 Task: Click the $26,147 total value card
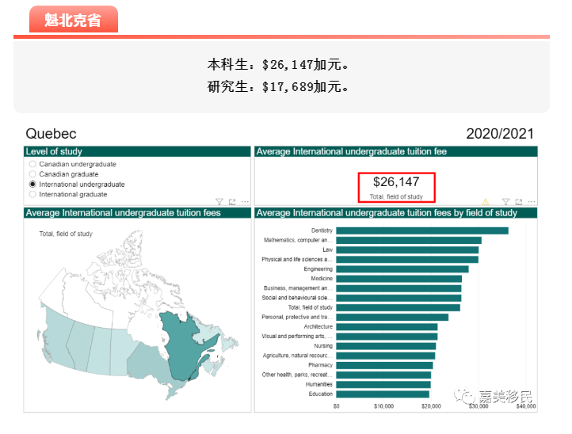396,187
